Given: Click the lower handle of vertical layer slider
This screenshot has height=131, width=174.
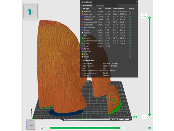Looking at the screenshot, I should [x=149, y=114].
